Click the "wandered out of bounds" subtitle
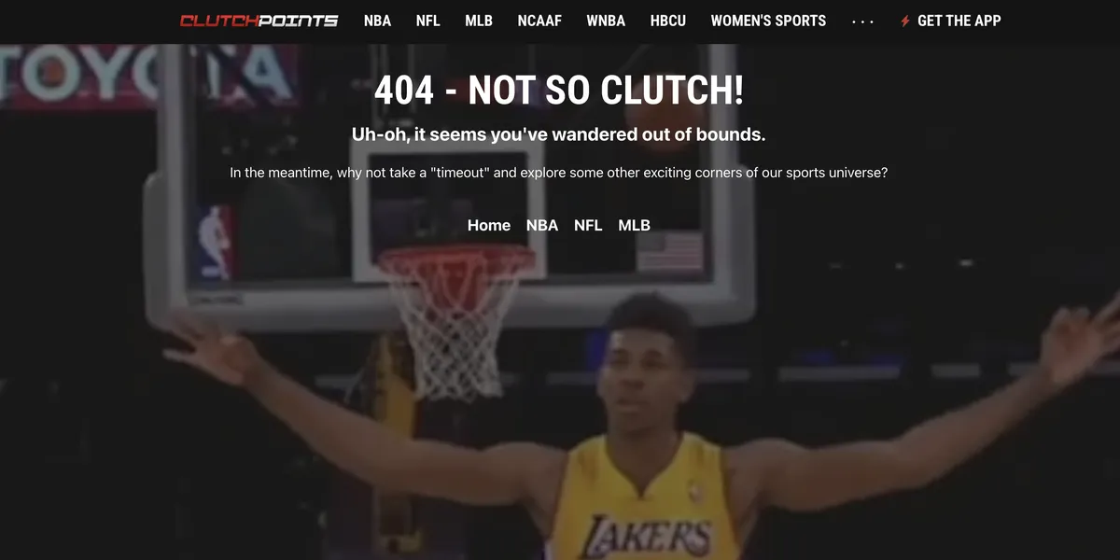This screenshot has height=560, width=1120. click(558, 134)
